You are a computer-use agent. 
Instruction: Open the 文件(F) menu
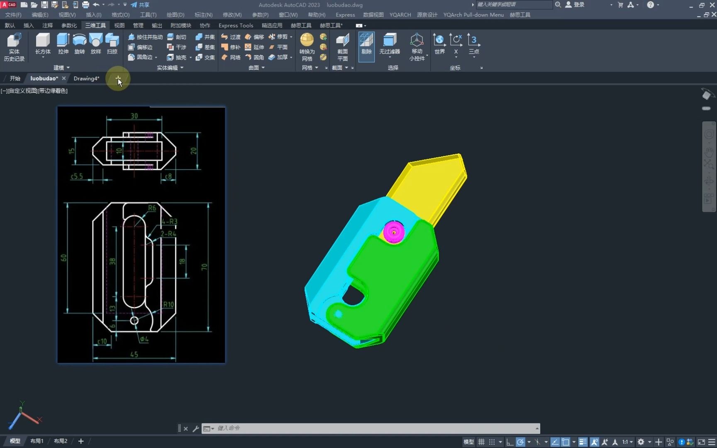pos(13,15)
